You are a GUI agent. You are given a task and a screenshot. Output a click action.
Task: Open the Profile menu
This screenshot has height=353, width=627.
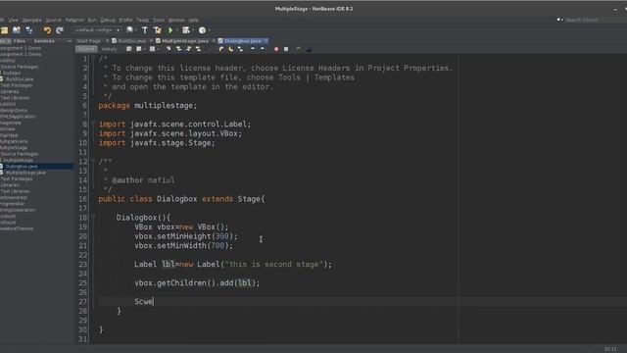[125, 20]
